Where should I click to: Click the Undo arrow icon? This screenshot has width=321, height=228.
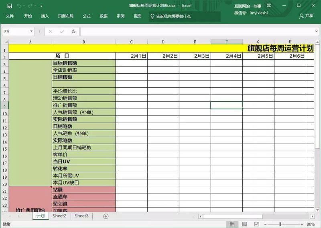(19, 6)
